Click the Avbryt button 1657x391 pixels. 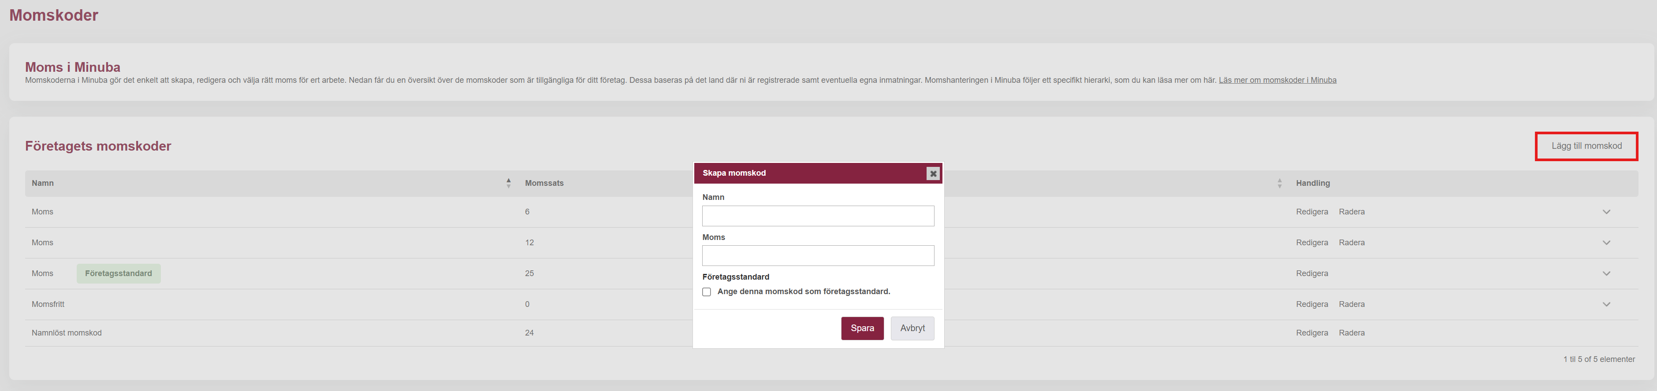912,328
